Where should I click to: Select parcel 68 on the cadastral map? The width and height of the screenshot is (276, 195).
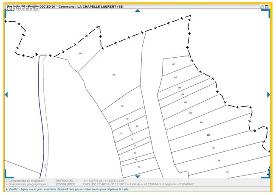coord(114,75)
